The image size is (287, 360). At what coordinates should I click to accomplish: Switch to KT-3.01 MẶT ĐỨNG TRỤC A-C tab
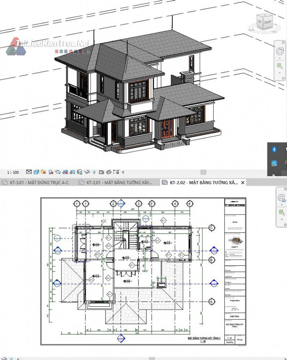click(37, 182)
